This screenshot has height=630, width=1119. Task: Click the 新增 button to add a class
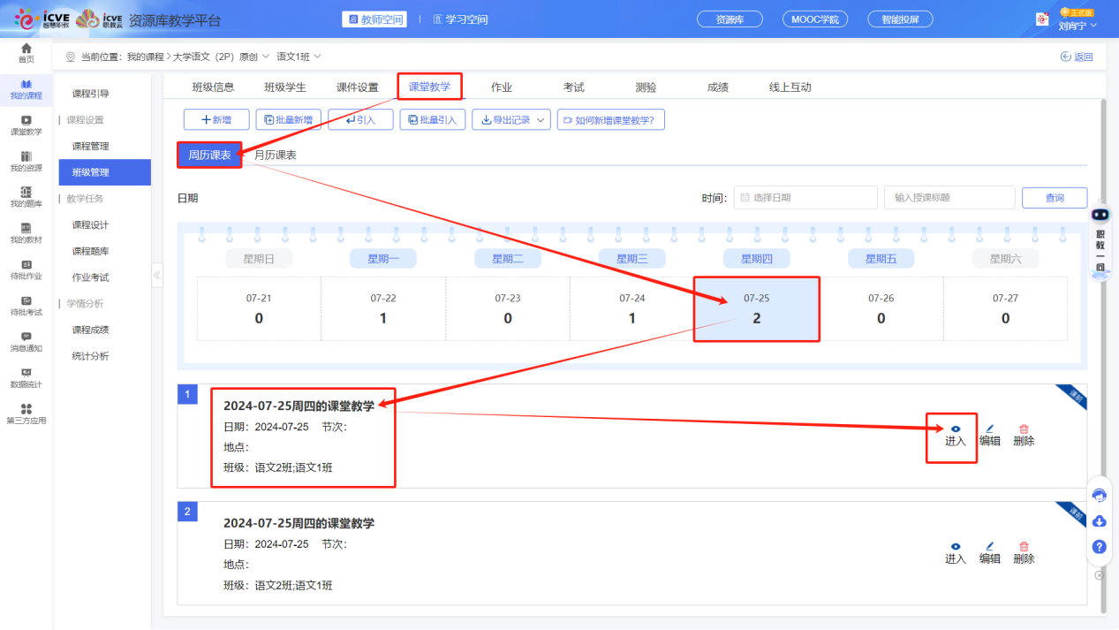pos(215,119)
